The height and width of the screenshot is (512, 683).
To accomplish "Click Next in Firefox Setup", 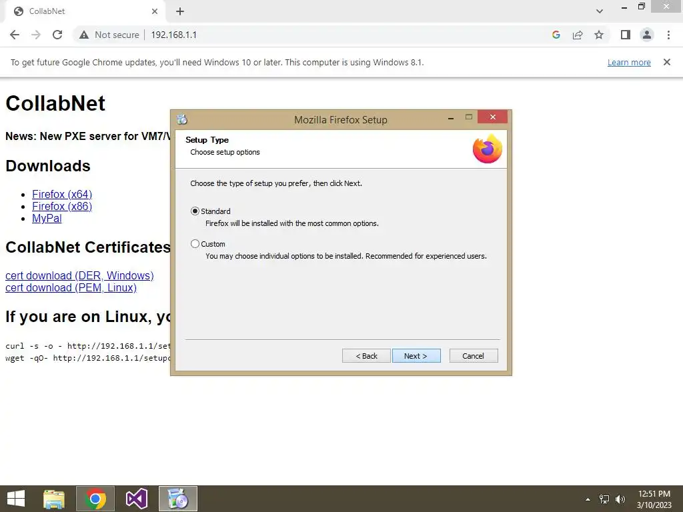I will coord(416,356).
